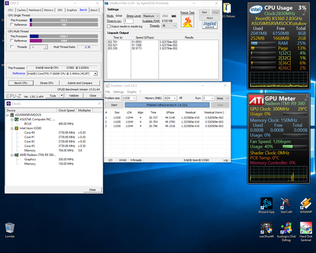Click the Intel Xeon X3360 chip icon
This screenshot has height=253, width=316.
tap(16, 128)
